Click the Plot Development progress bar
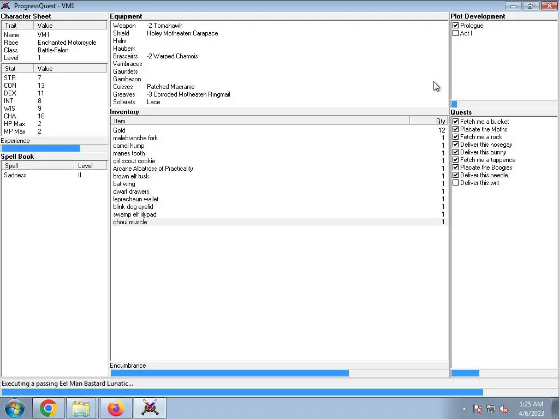Screen dimensions: 559x419 pyautogui.click(x=504, y=104)
